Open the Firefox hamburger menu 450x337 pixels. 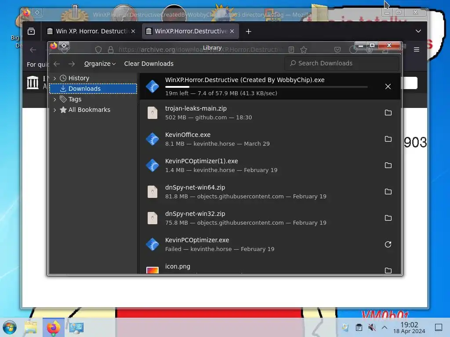click(x=417, y=50)
